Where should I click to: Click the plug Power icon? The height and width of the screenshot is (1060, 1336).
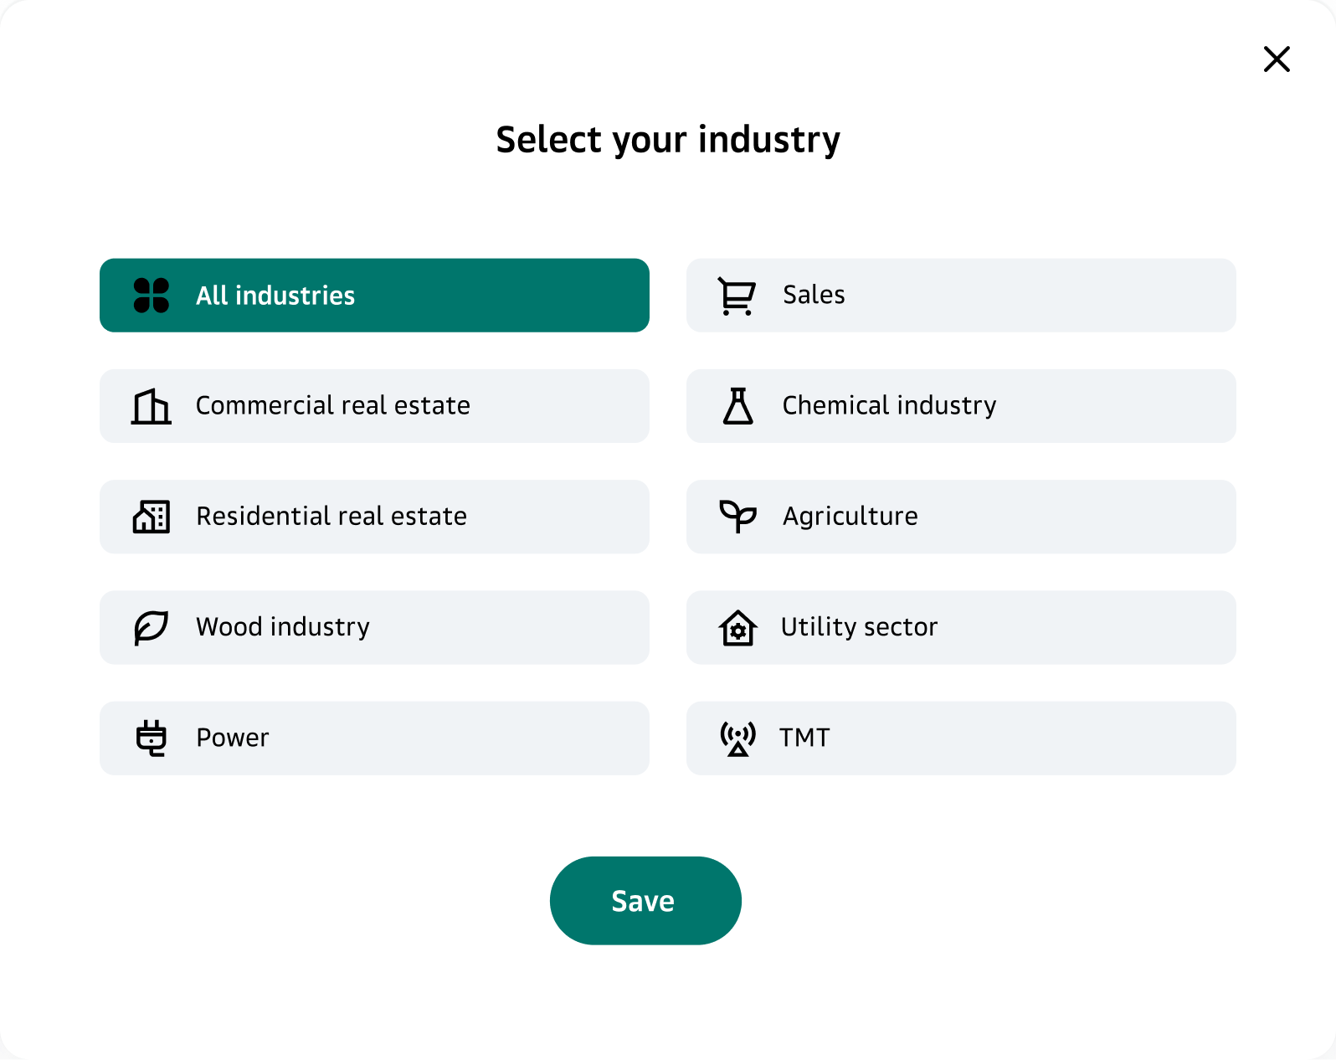[152, 738]
